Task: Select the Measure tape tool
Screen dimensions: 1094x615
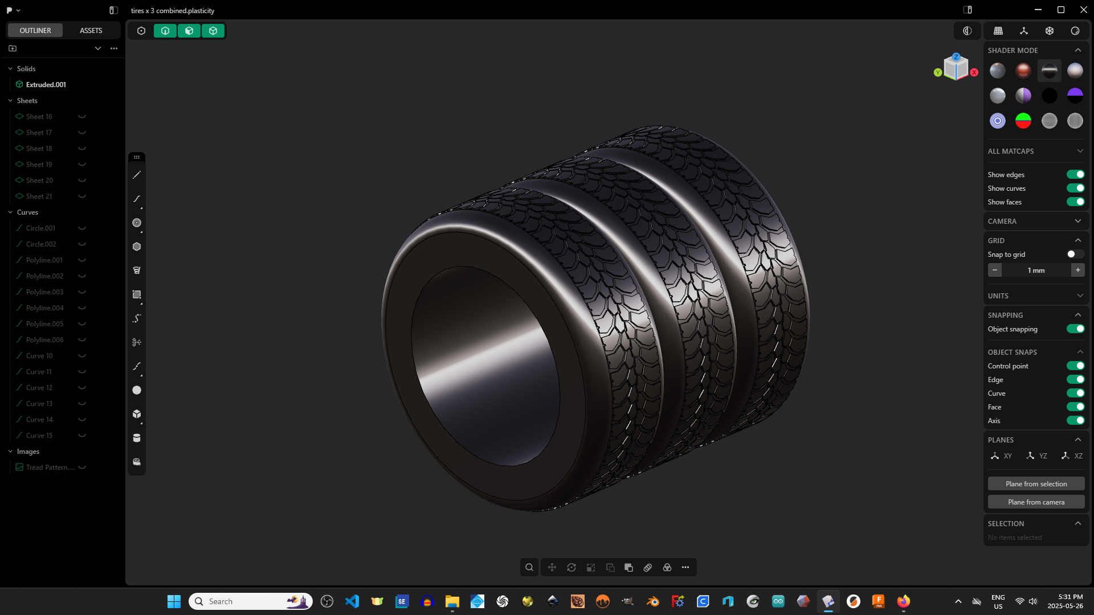Action: click(x=137, y=462)
